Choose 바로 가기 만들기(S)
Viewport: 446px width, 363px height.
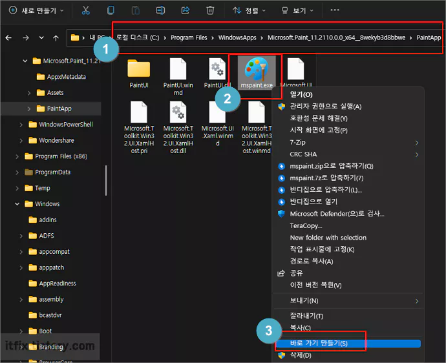tap(348, 344)
